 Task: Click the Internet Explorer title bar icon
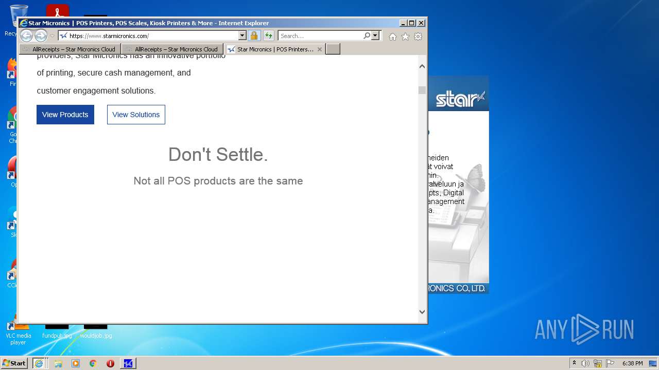(23, 23)
